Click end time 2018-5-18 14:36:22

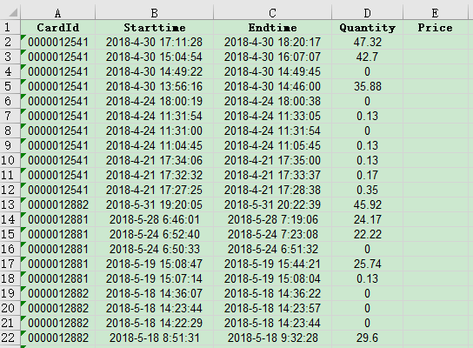272,293
